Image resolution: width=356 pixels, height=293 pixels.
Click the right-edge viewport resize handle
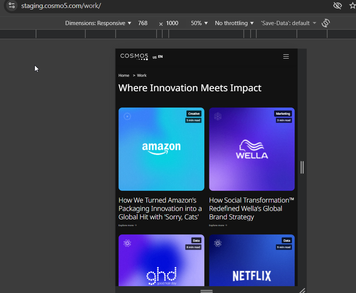pyautogui.click(x=302, y=167)
